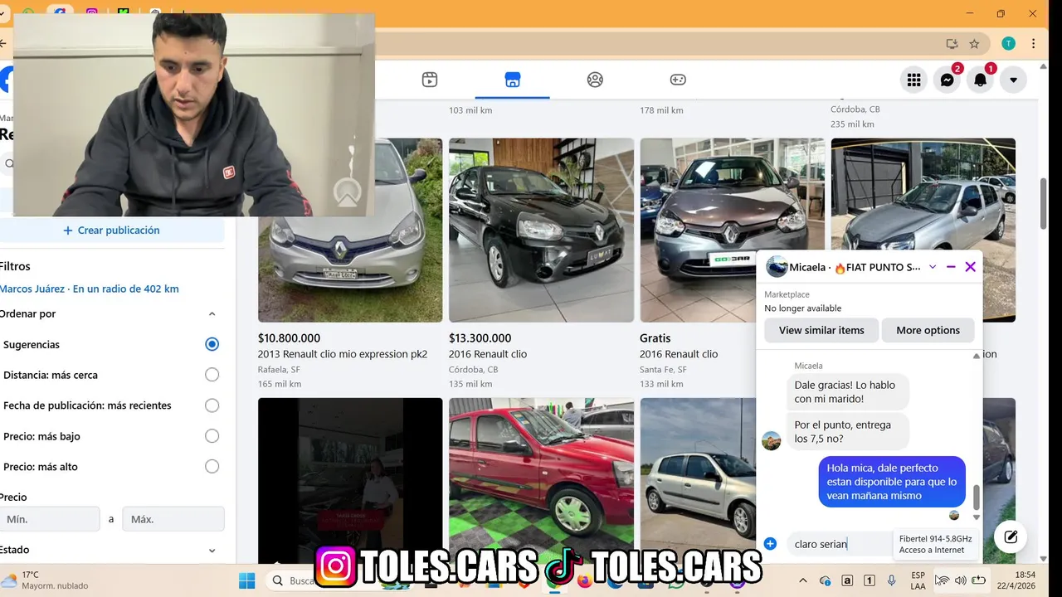
Task: Click the $13.300.000 price text
Action: (x=480, y=338)
